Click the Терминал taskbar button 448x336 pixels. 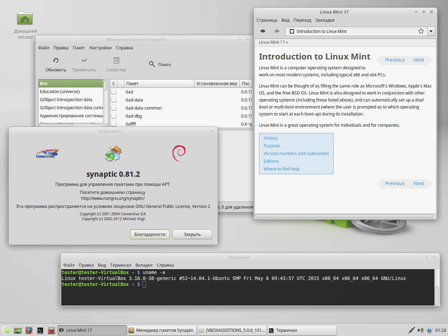point(302,330)
